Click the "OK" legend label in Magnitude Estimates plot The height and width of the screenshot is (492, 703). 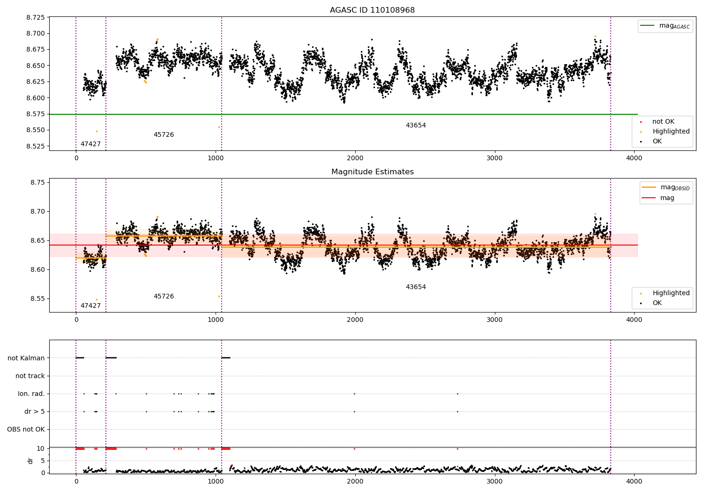(x=657, y=303)
